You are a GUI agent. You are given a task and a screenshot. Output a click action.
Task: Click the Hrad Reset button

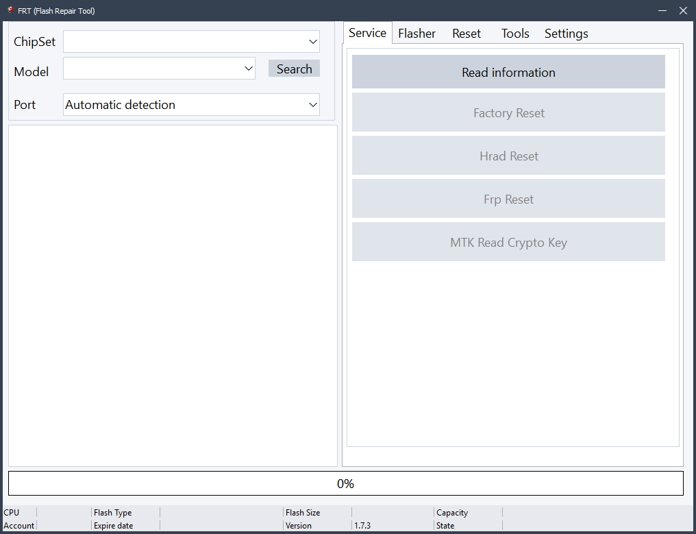(508, 156)
